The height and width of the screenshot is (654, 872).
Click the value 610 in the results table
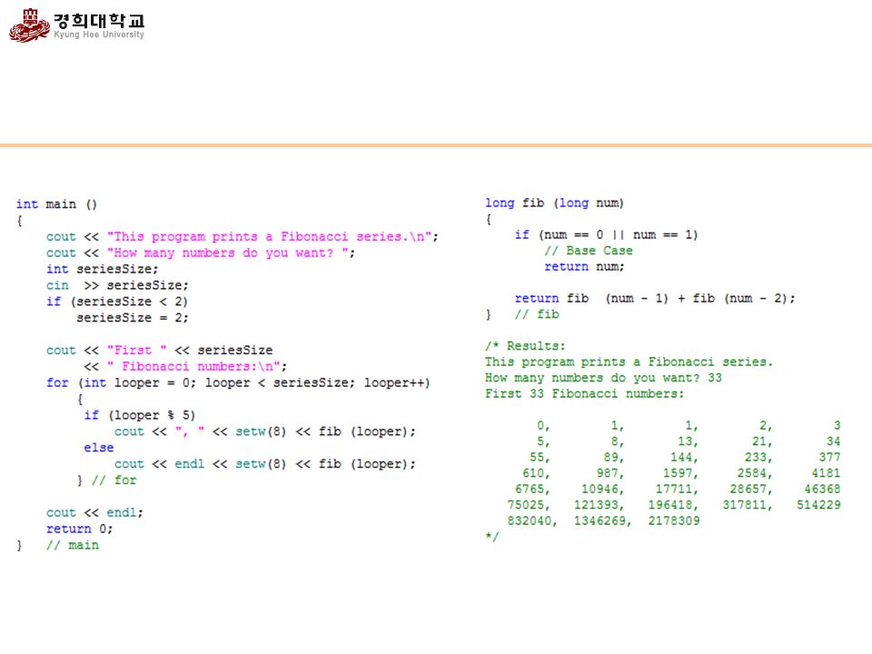(x=533, y=473)
